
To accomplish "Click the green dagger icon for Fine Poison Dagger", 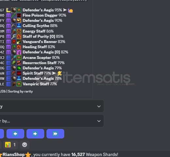I will [14, 15].
